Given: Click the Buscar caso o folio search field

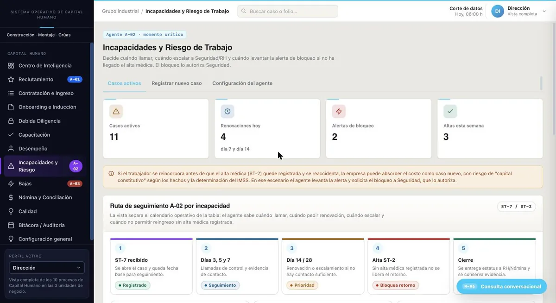Looking at the screenshot, I should pyautogui.click(x=288, y=11).
